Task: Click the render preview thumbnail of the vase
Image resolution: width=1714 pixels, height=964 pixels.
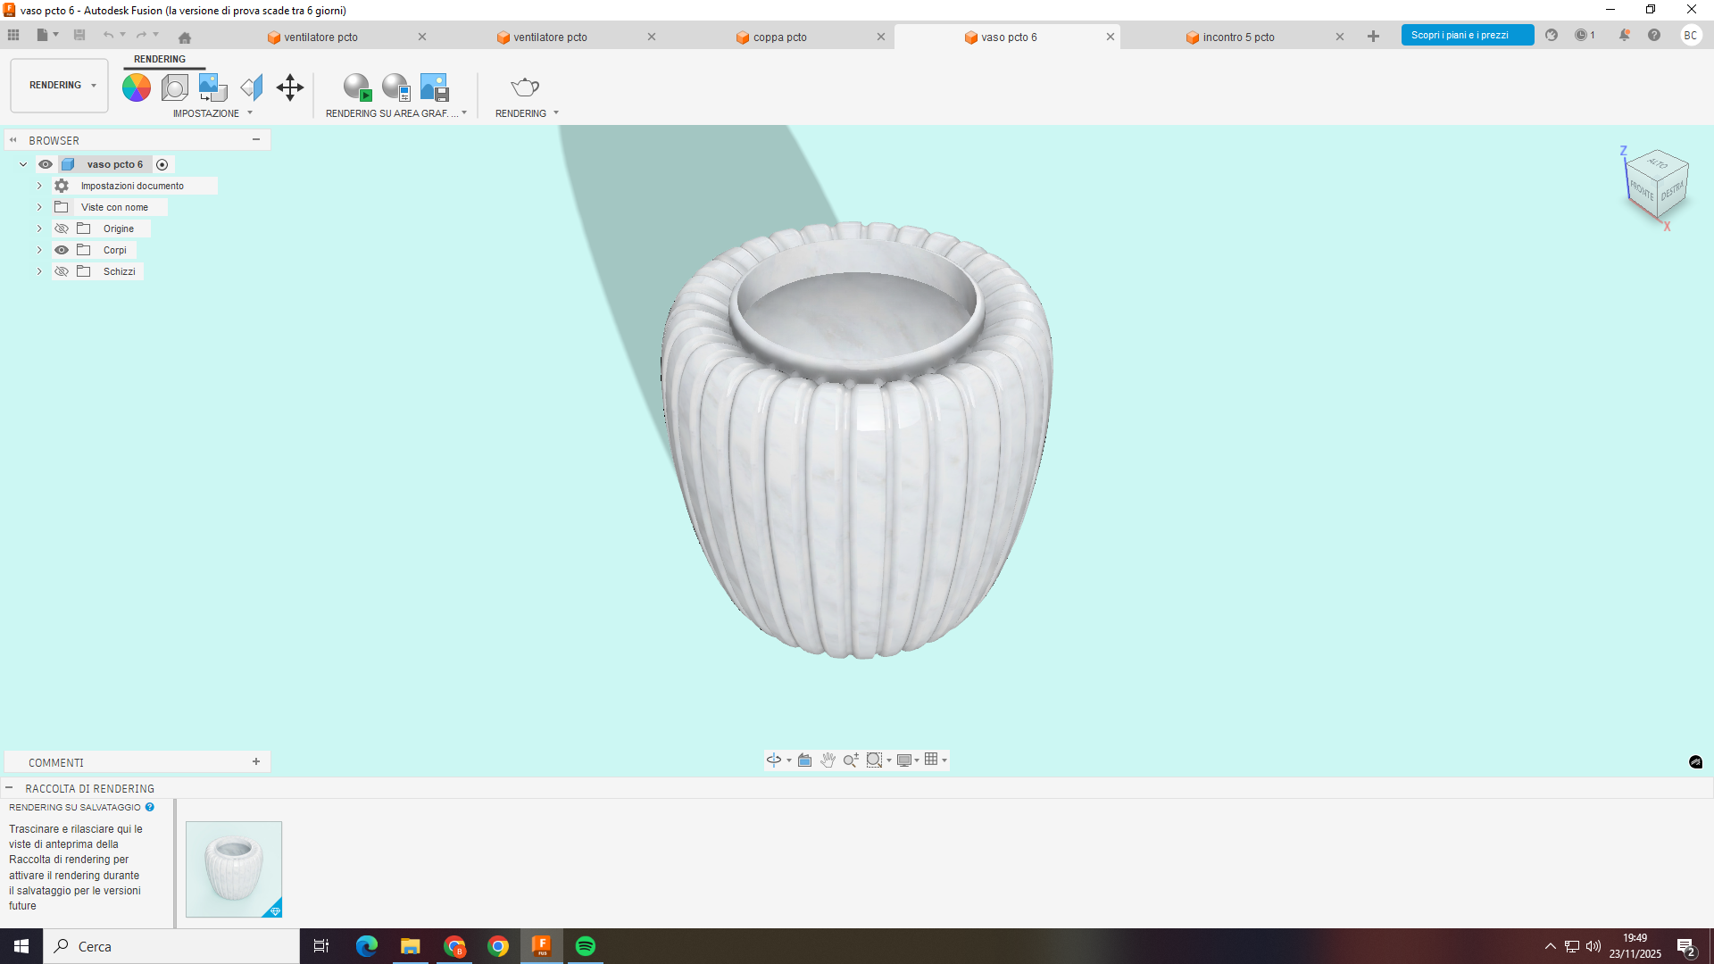Action: tap(233, 868)
